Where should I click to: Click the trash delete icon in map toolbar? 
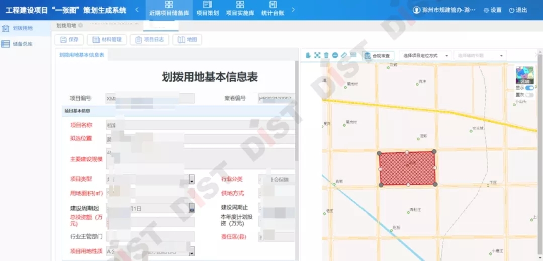pos(326,55)
